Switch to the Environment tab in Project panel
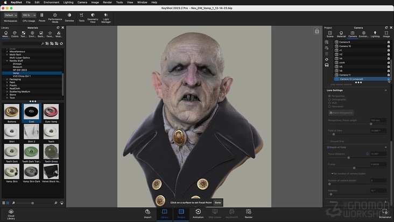The image size is (394, 222). click(x=364, y=34)
